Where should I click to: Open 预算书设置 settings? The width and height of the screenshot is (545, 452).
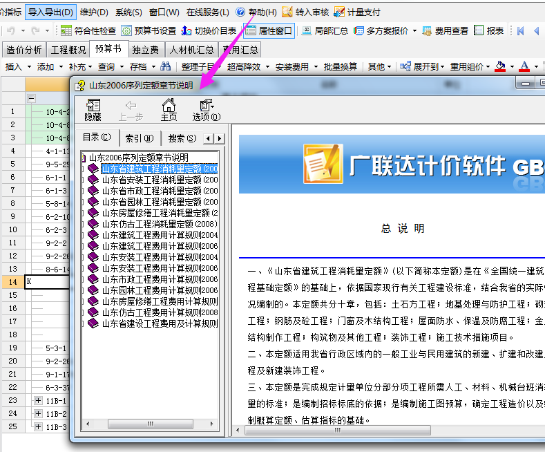pyautogui.click(x=149, y=31)
